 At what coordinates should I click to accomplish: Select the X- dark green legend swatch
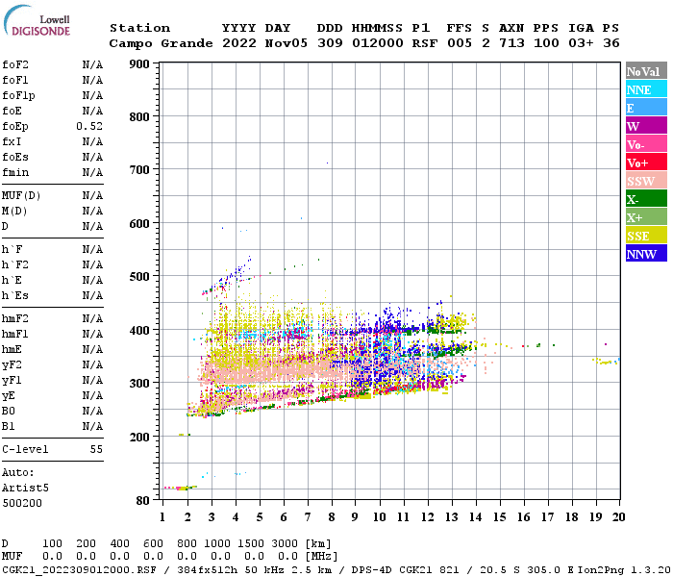tap(646, 199)
